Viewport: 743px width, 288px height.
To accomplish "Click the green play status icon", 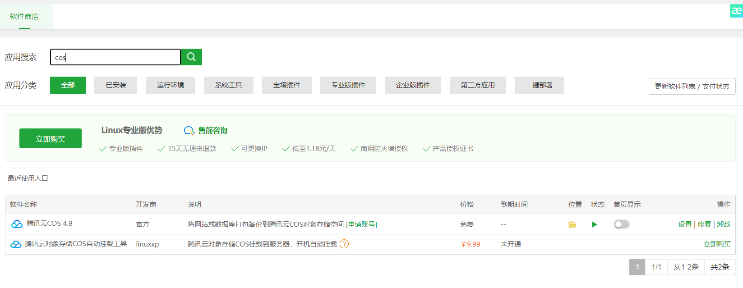I will point(595,224).
